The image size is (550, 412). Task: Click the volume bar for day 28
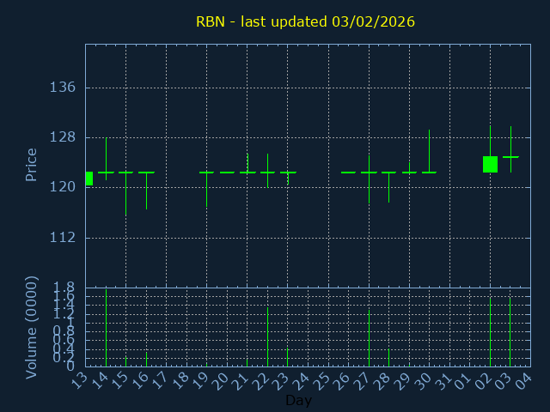[x=388, y=357]
